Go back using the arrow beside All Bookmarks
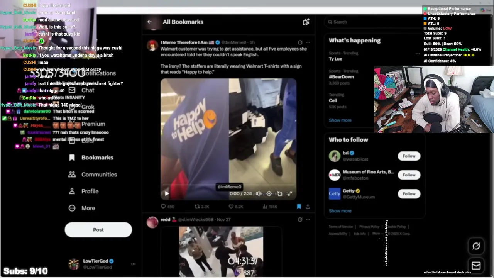 (x=150, y=22)
